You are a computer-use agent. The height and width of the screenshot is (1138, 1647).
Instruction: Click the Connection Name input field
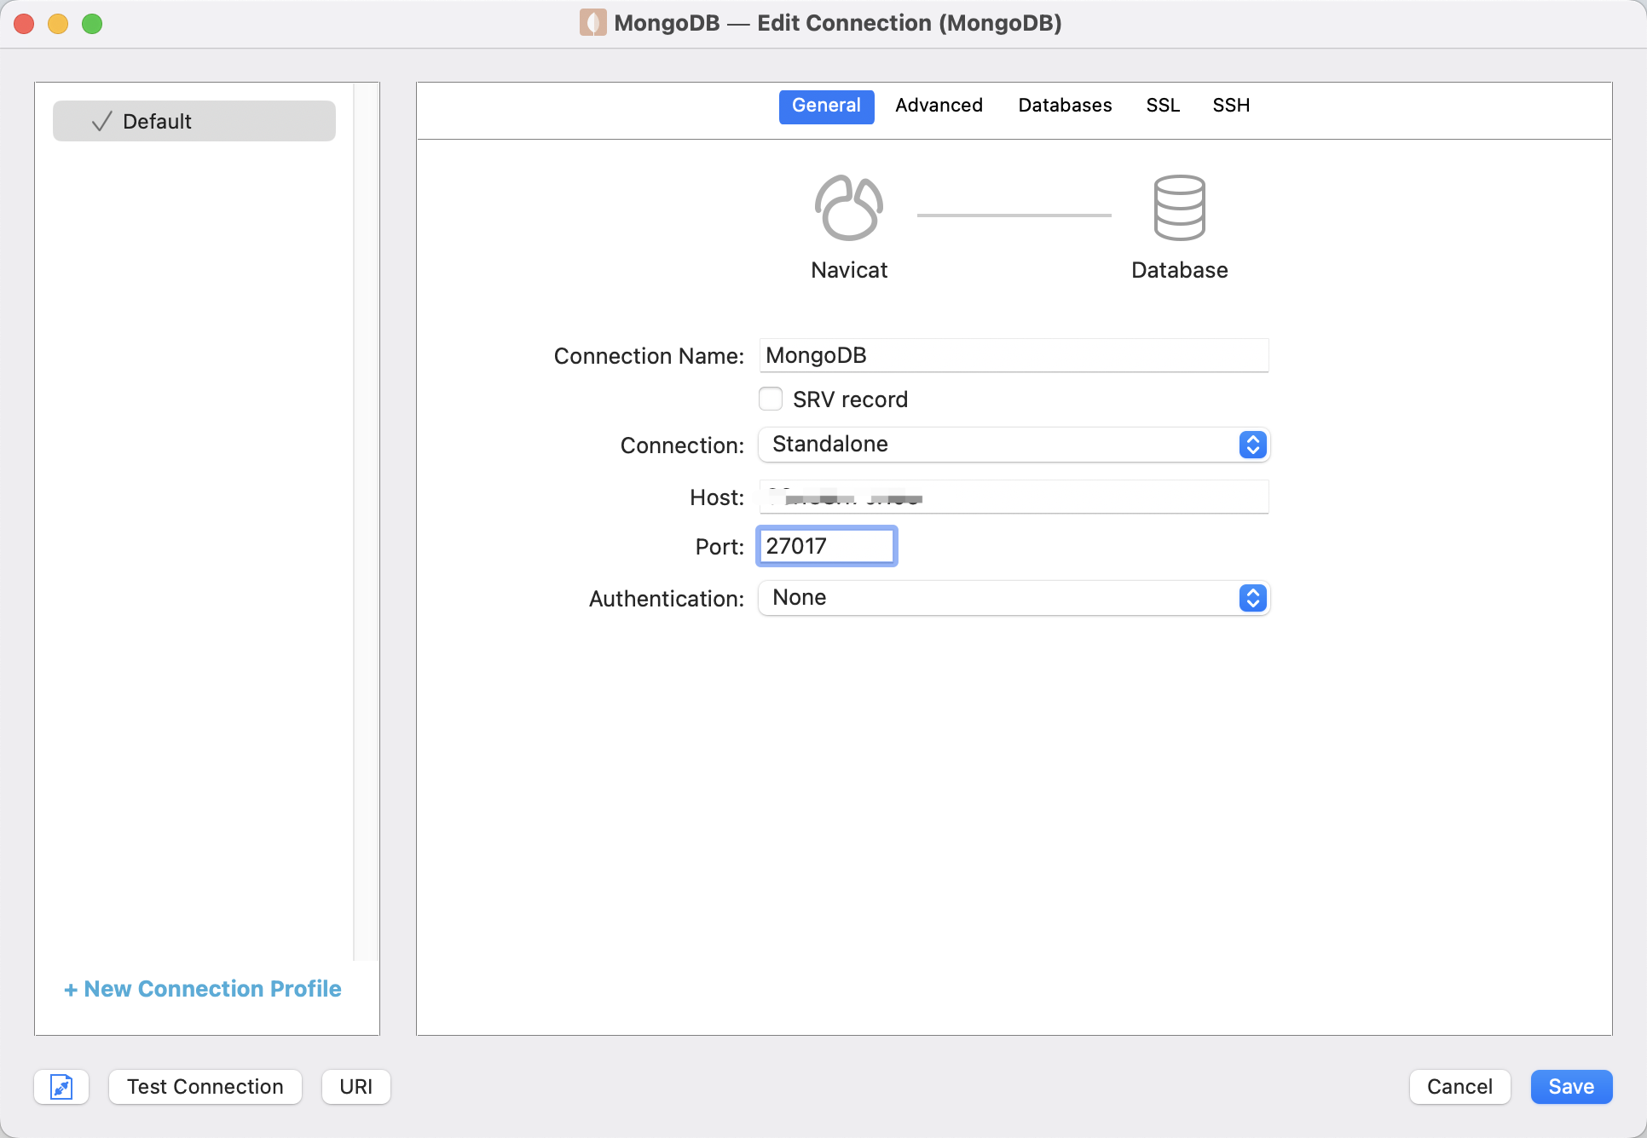coord(1014,355)
